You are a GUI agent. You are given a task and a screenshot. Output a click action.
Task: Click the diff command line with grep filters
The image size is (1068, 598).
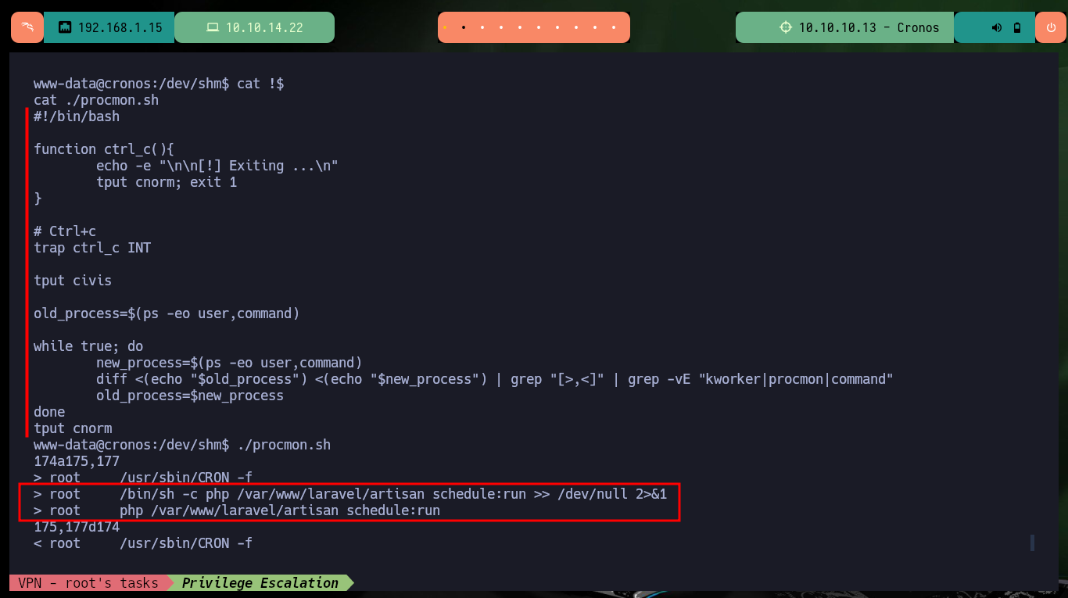tap(495, 379)
